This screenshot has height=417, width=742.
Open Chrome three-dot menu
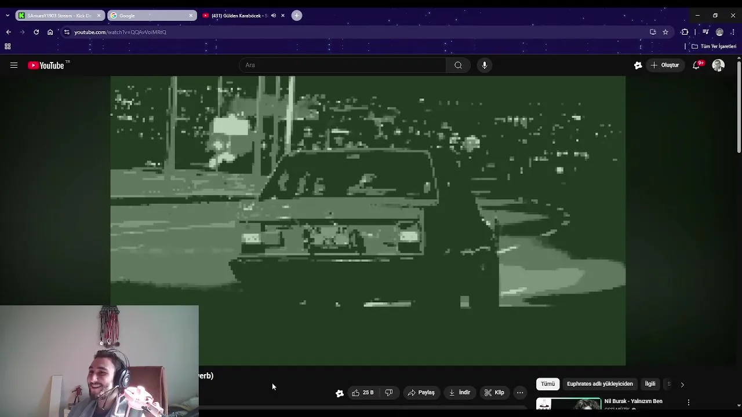coord(733,32)
